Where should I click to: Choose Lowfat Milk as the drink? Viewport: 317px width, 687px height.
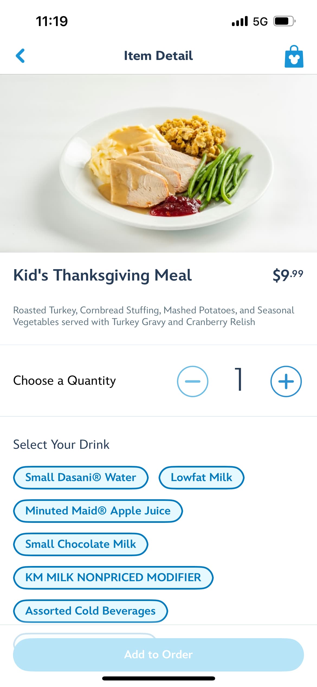201,478
